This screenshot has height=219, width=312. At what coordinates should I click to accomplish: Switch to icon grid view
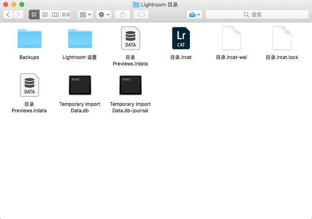(34, 15)
